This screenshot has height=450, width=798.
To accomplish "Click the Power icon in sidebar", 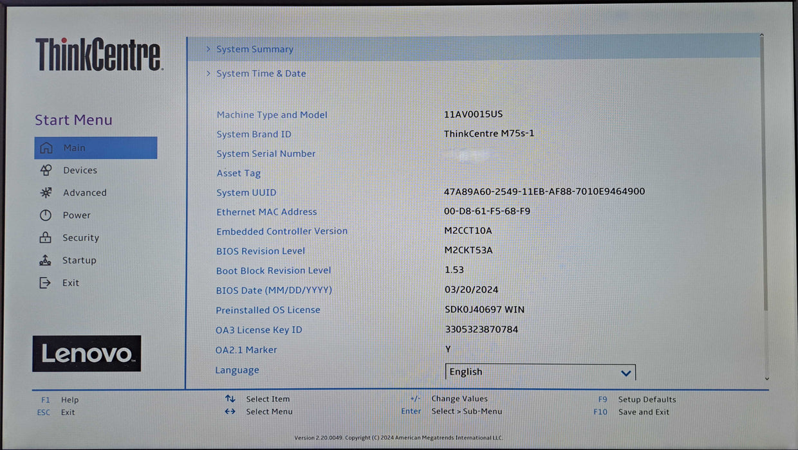I will click(x=46, y=215).
